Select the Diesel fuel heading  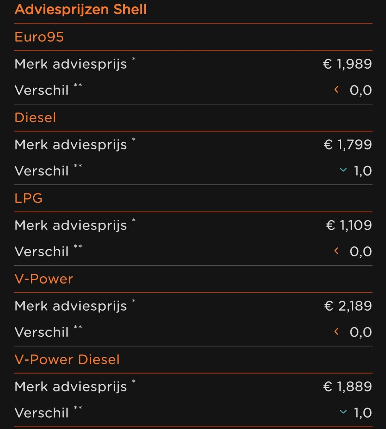click(35, 118)
